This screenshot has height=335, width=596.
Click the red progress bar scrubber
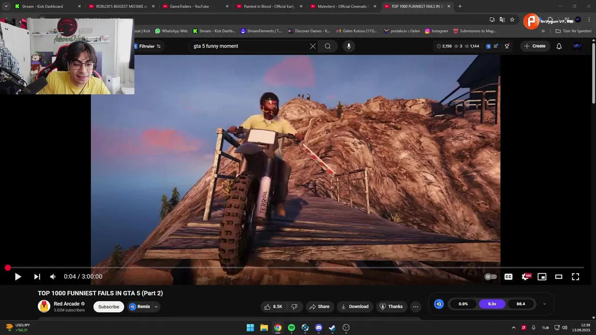coord(7,268)
